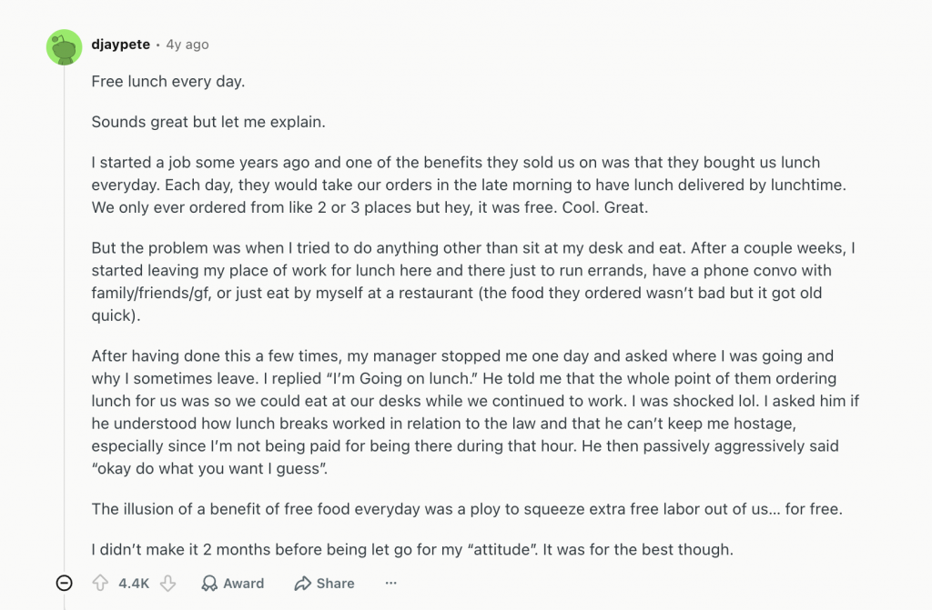Expand more comment options via ellipsis
Image resolution: width=932 pixels, height=610 pixels.
tap(390, 584)
